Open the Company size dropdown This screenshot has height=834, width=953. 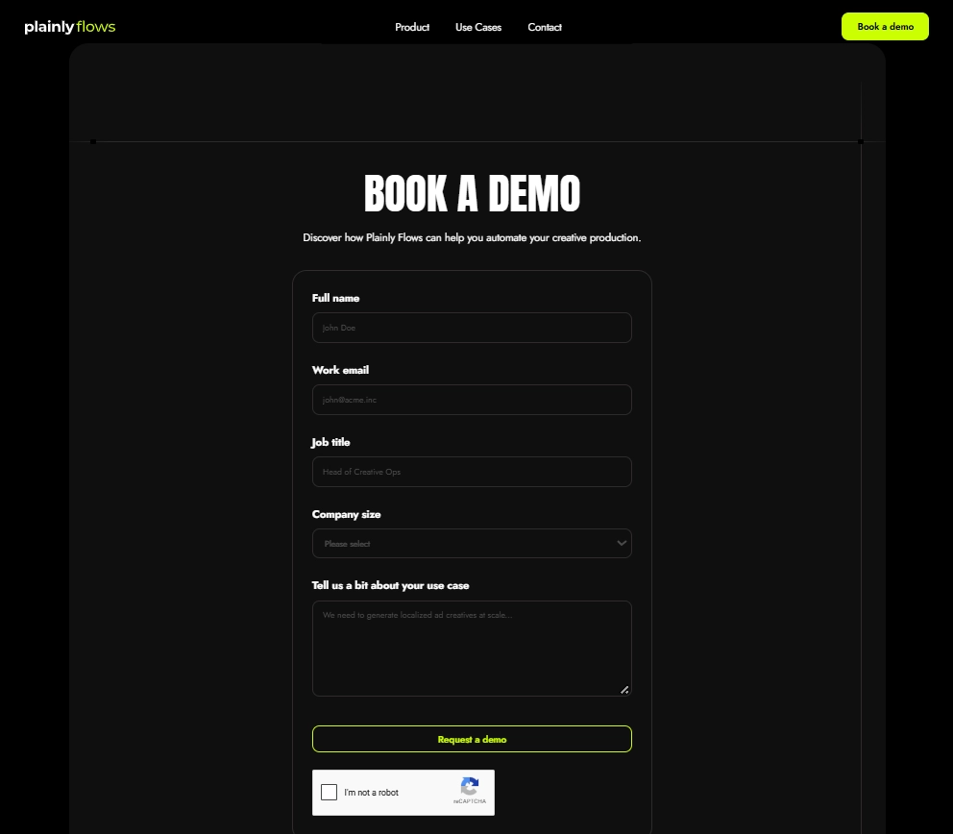tap(472, 544)
